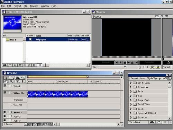Screen dimensions: 173x130
Task: Click the Insert edit icon in Monitor
Action: point(153,67)
